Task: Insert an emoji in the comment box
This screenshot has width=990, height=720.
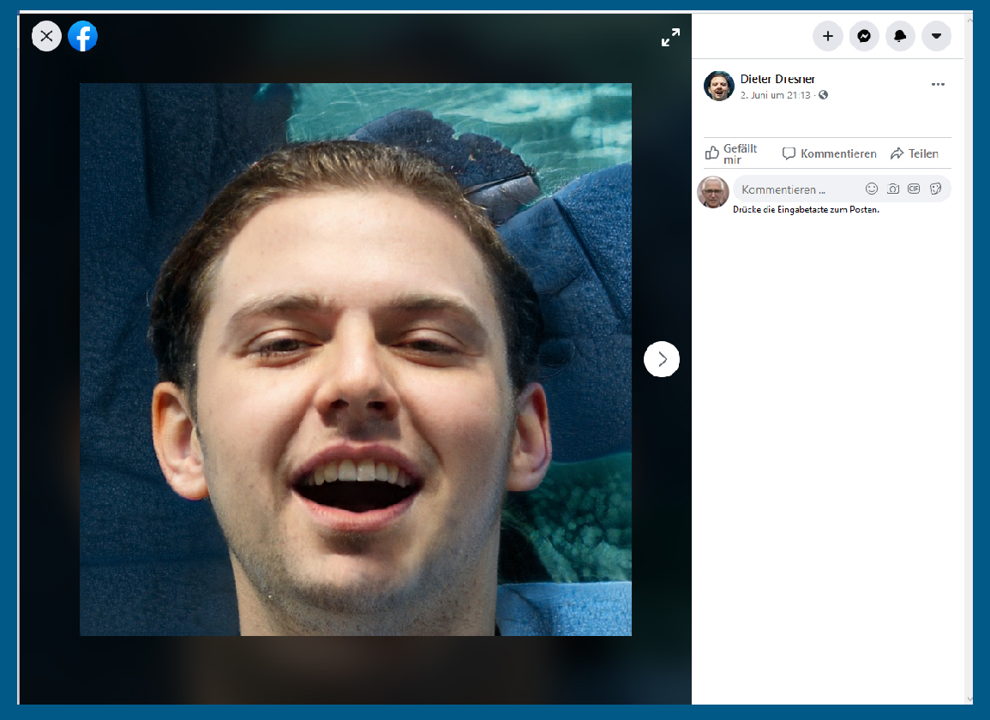Action: pos(872,189)
